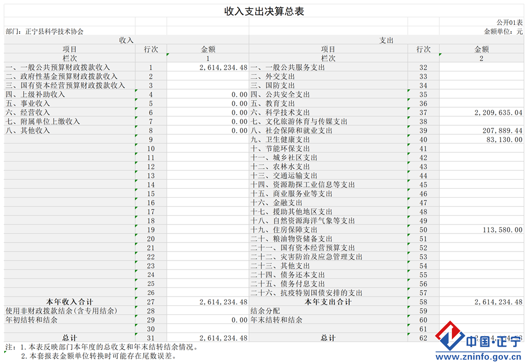Click note 本套报表金额单位转换
The width and height of the screenshot is (528, 363).
[98, 356]
